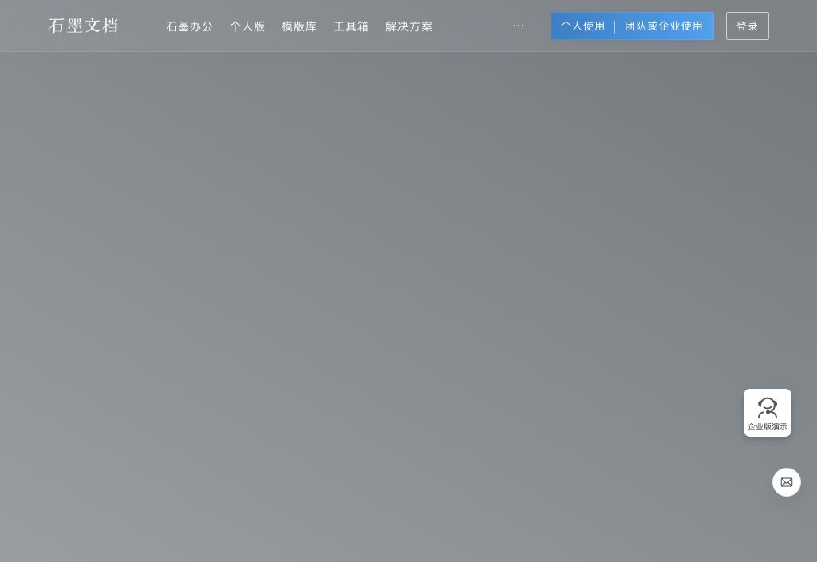817x562 pixels.
Task: Go to the 工具箱 page
Action: (351, 26)
